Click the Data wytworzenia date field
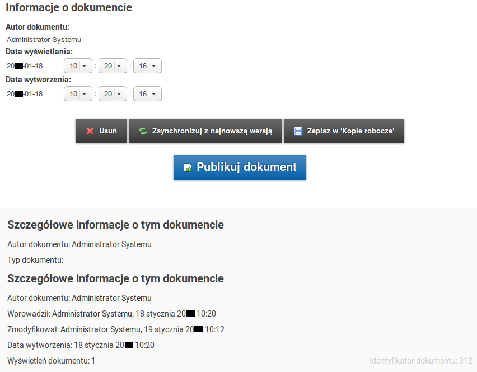The height and width of the screenshot is (372, 477). pos(25,94)
